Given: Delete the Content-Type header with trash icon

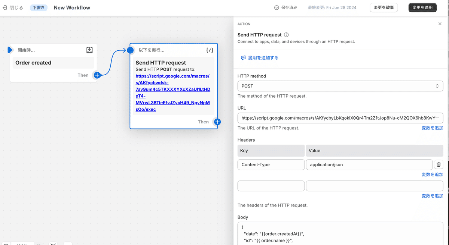Looking at the screenshot, I should click(x=439, y=164).
